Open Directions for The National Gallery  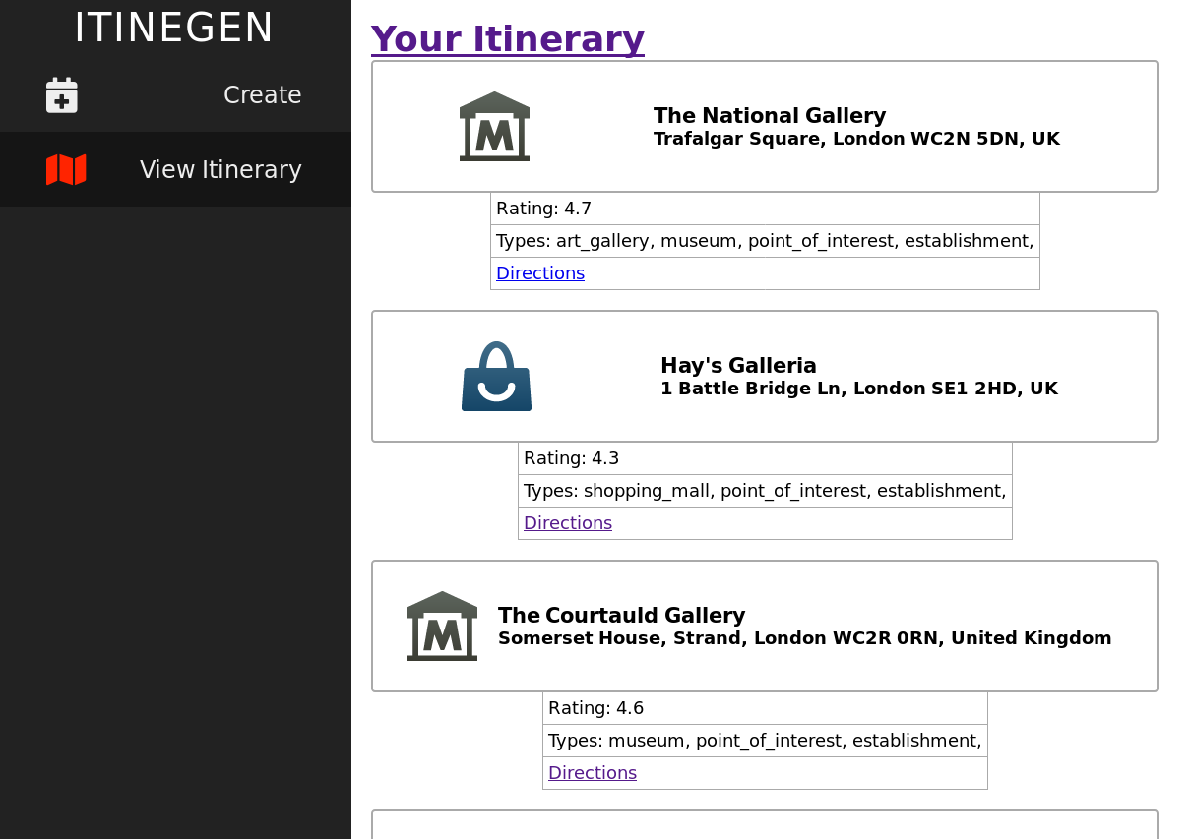coord(540,273)
